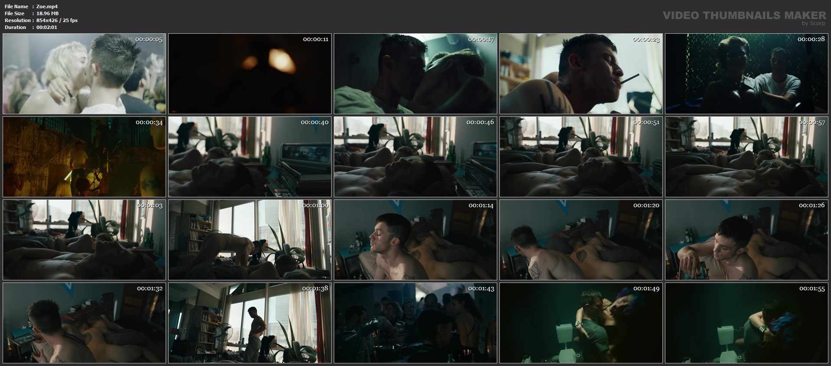Select the frame at 00:01:32

click(x=84, y=323)
